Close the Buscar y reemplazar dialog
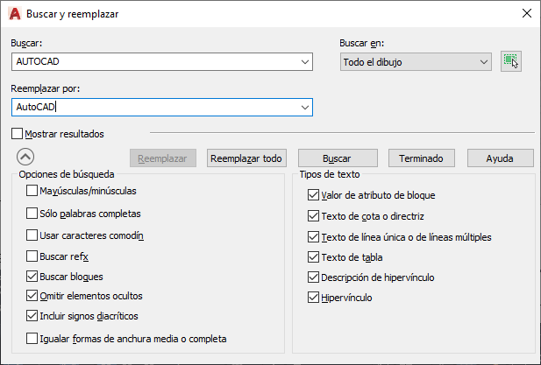The width and height of the screenshot is (541, 365). pos(525,13)
